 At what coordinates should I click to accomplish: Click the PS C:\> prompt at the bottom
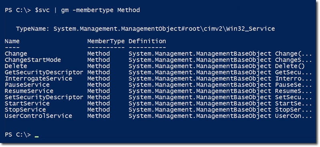[18, 134]
